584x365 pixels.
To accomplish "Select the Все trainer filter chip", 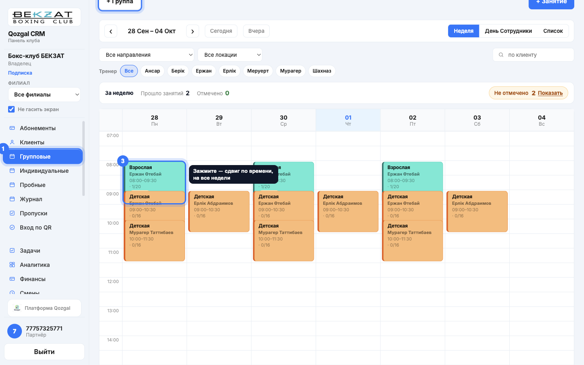I will coord(129,71).
